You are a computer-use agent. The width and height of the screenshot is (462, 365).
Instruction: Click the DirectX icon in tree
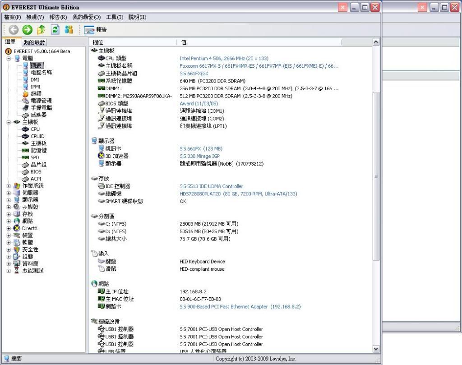tap(17, 228)
